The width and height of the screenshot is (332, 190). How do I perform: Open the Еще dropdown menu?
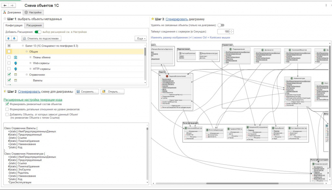click(x=140, y=38)
